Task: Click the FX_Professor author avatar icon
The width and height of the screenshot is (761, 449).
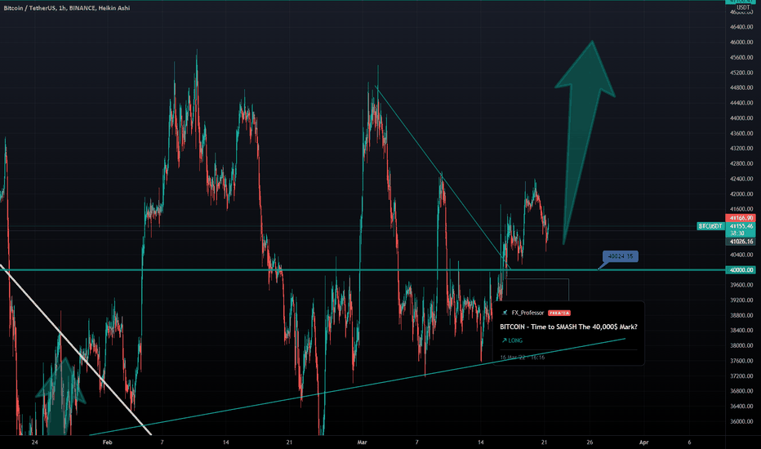Action: click(x=505, y=313)
